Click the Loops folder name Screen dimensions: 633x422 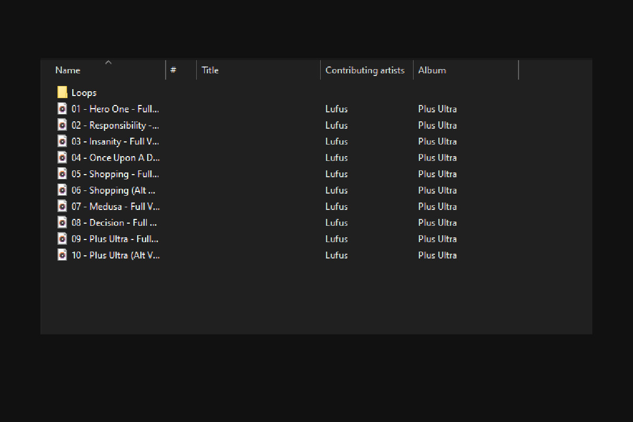[84, 93]
